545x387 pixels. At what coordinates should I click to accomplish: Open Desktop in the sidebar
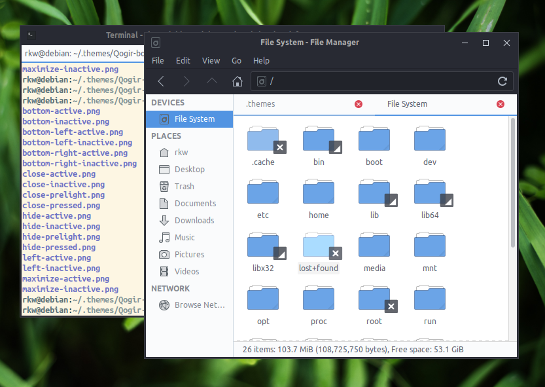[190, 170]
